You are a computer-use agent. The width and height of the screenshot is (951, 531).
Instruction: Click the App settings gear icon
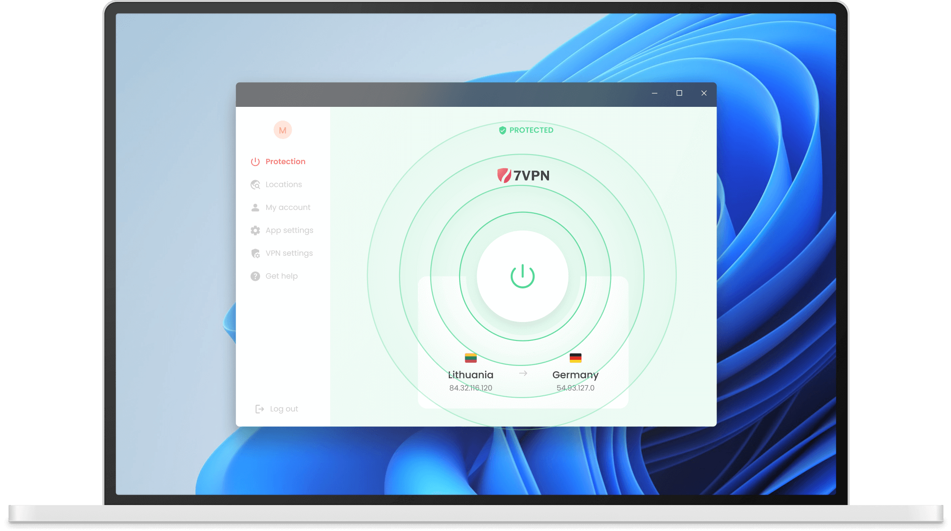coord(255,230)
